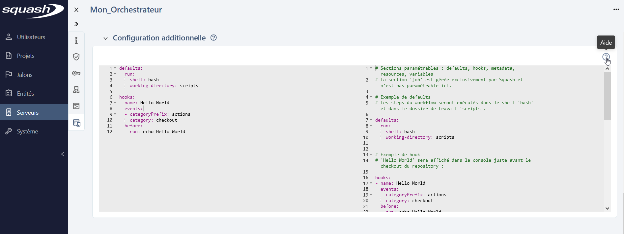Click help icon beside Configuration additionnelle title
The image size is (624, 234).
[213, 38]
